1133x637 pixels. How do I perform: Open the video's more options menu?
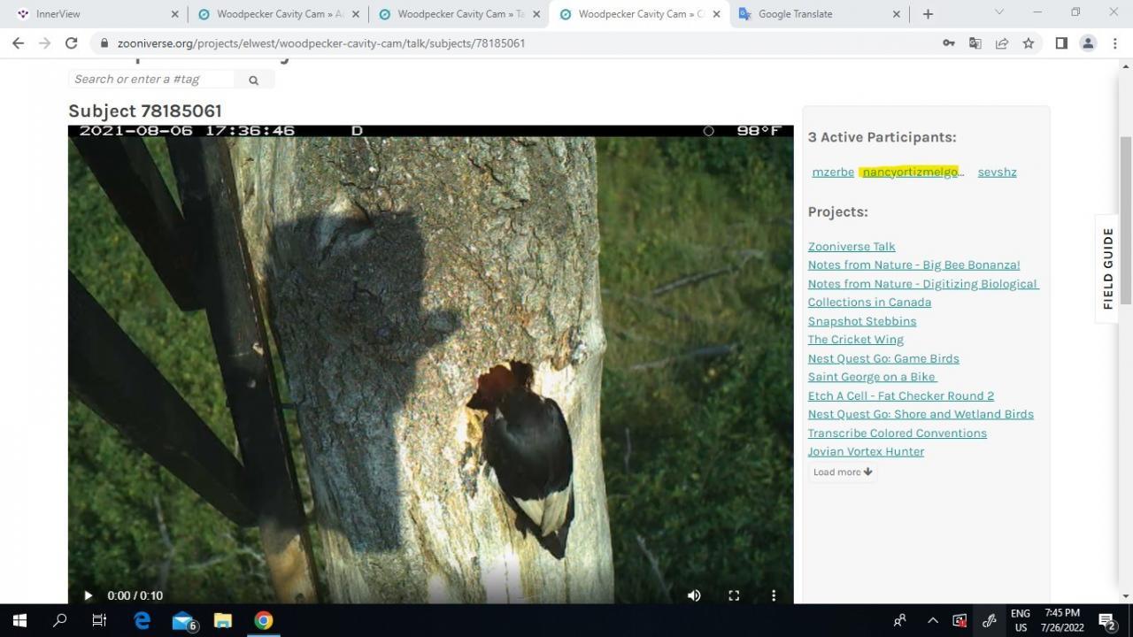(x=774, y=595)
